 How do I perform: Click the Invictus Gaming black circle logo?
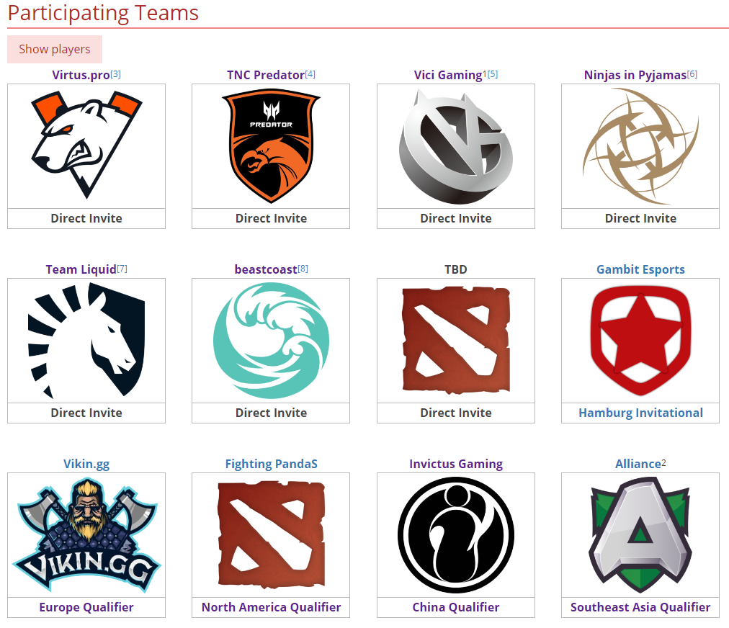(455, 535)
